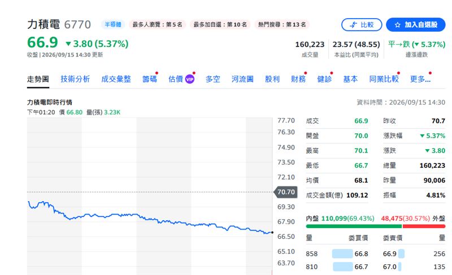Open the 基本 tab

[x=350, y=79]
